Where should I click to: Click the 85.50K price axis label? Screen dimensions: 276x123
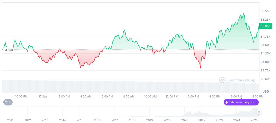point(265,11)
